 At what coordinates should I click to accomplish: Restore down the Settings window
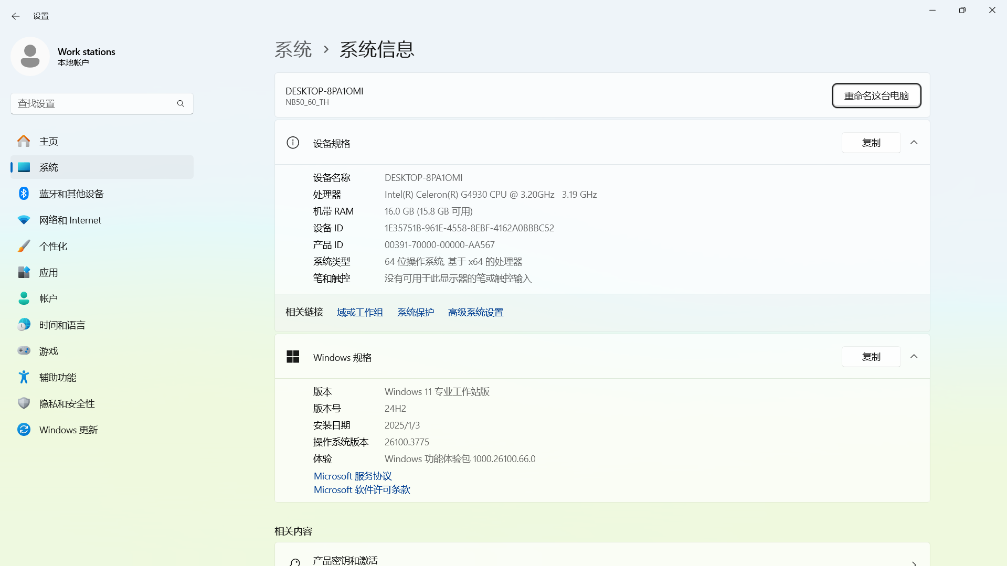(x=962, y=10)
